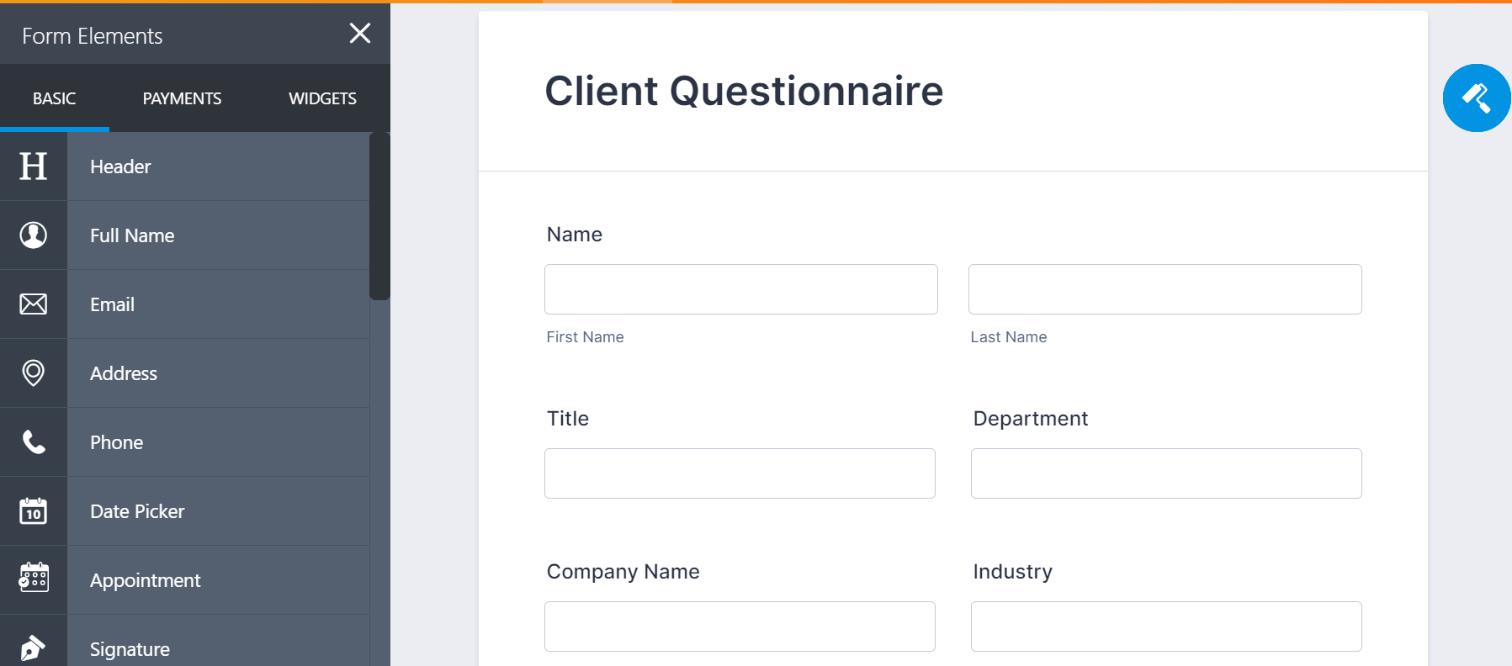Image resolution: width=1512 pixels, height=666 pixels.
Task: Add the Email element label
Action: point(112,304)
